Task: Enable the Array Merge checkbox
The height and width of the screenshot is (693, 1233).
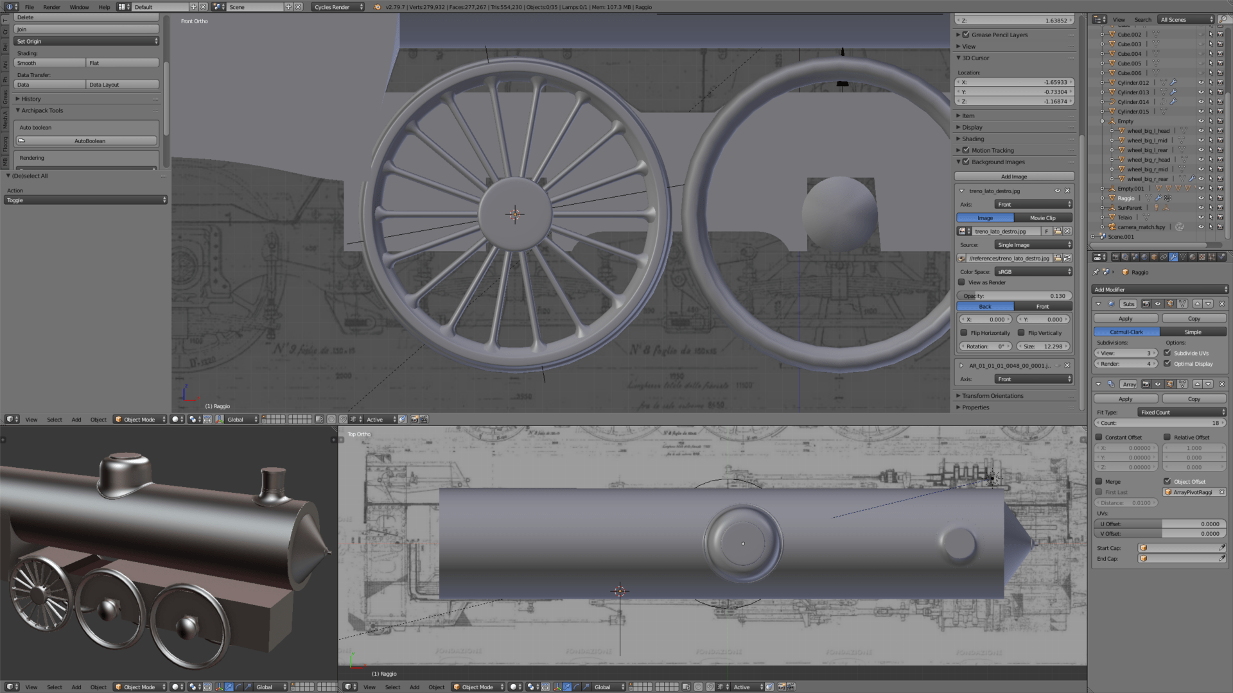Action: (1099, 481)
